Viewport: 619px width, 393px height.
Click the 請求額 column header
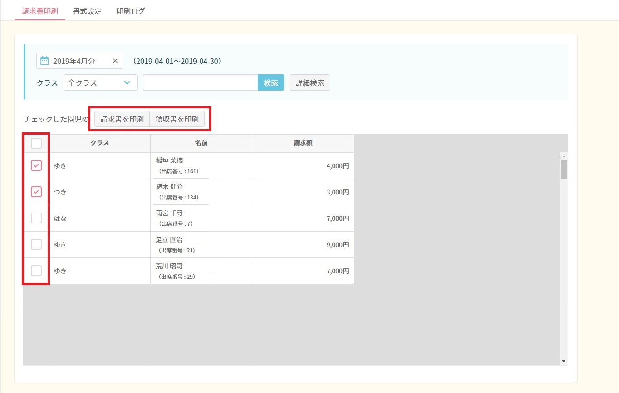[x=303, y=143]
